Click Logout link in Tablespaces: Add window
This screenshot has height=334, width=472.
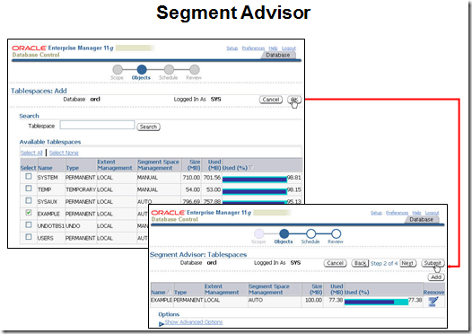289,48
